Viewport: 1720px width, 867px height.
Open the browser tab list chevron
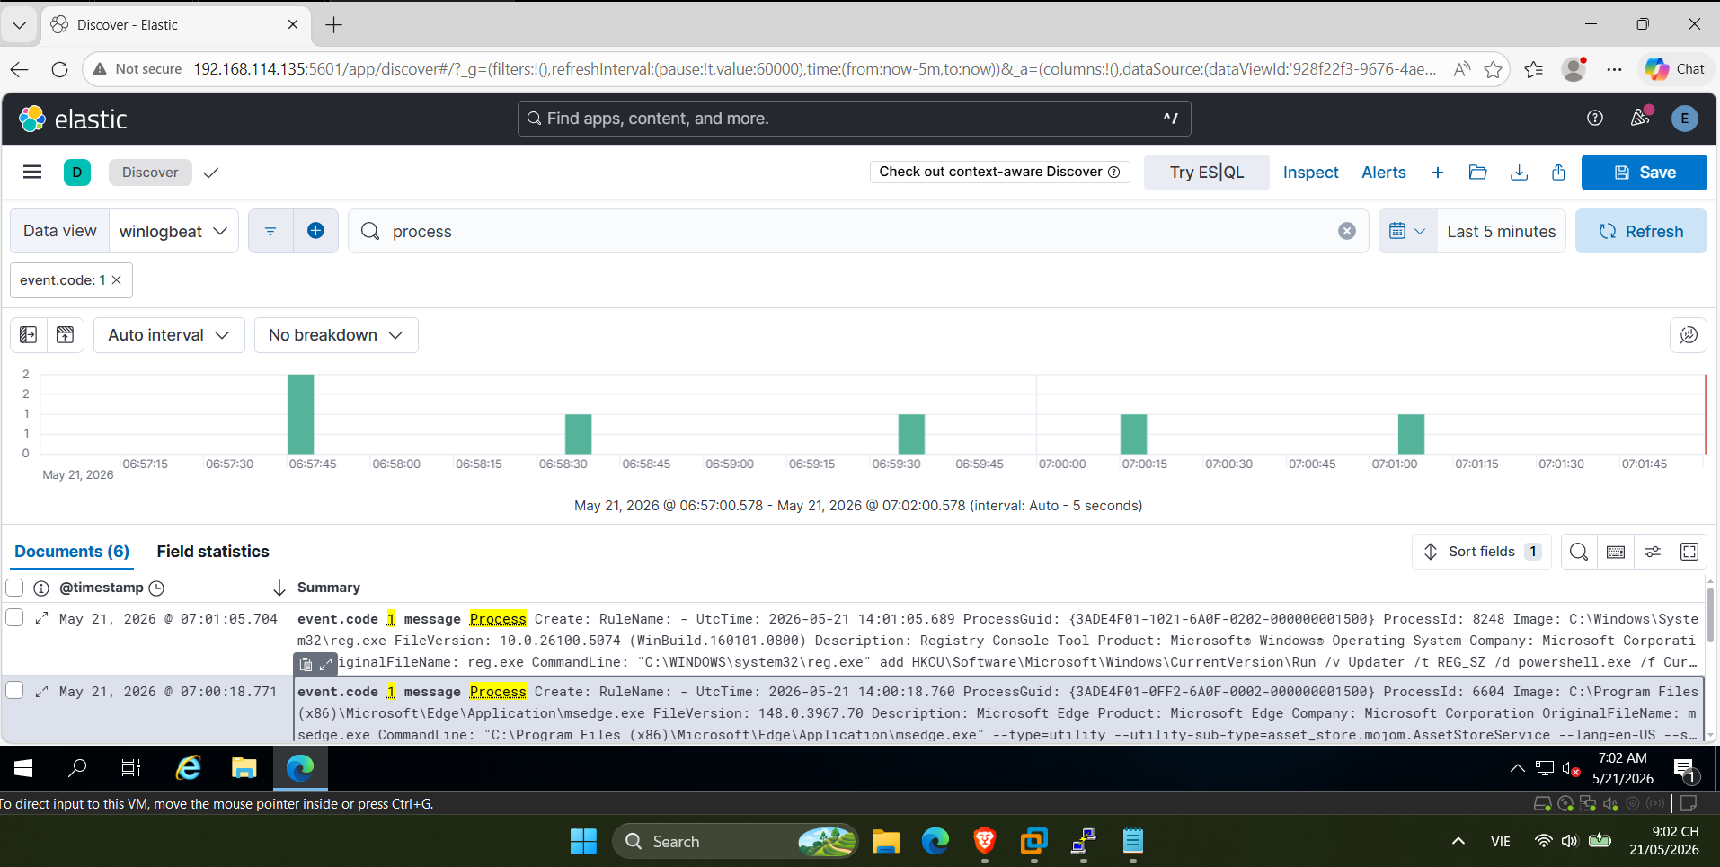[19, 24]
